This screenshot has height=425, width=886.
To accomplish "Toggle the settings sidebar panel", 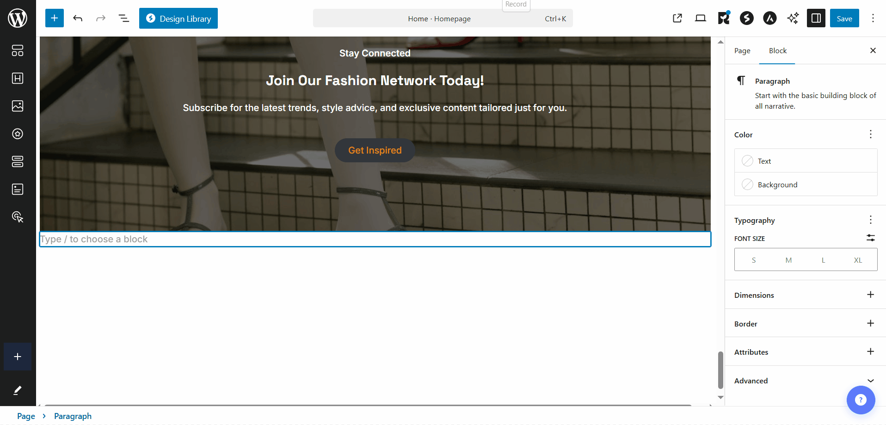I will tap(816, 18).
